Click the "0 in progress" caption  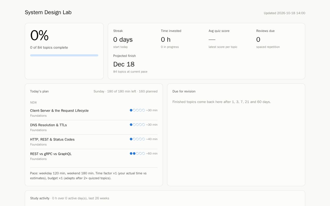[x=170, y=47]
